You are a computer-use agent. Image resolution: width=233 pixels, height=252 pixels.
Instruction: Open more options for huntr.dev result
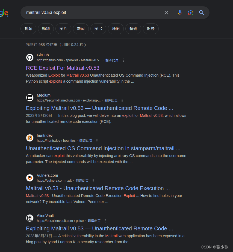(97, 141)
